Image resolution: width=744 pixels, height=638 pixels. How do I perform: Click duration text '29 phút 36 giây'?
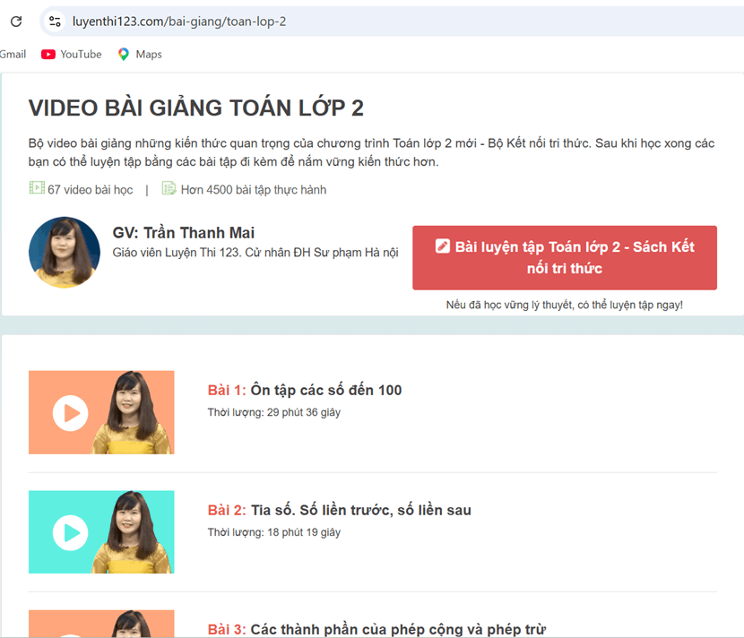tap(304, 412)
